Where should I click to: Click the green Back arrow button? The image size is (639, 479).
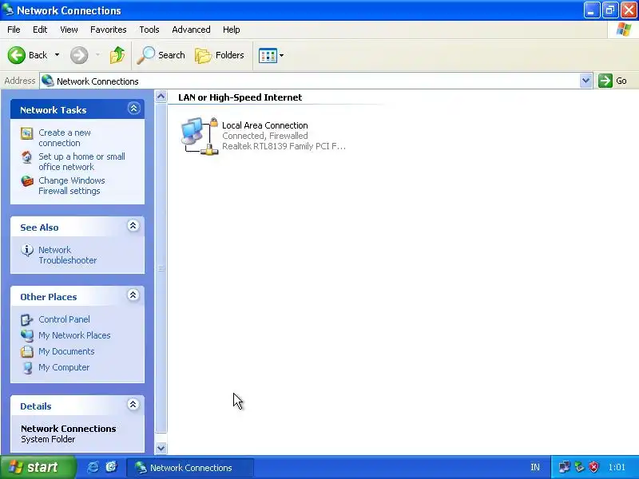pos(16,55)
